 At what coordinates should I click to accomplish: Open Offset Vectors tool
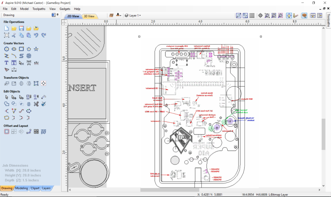pos(6,132)
